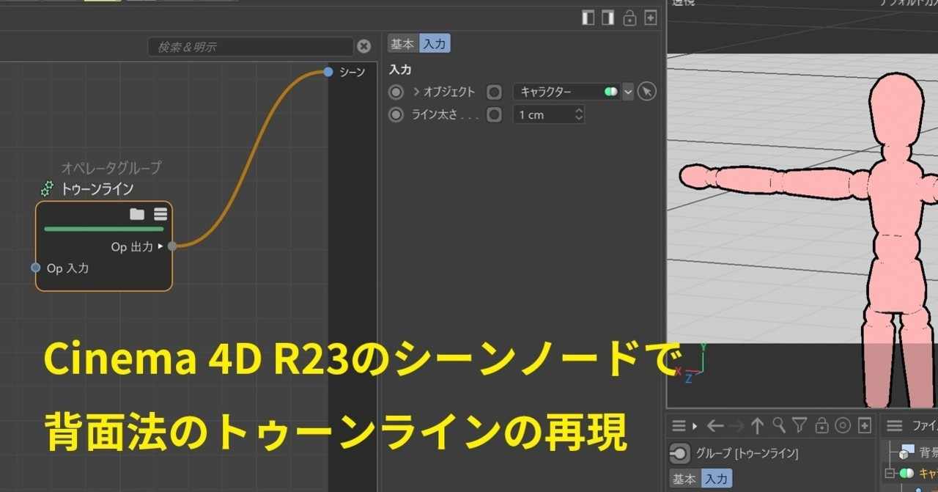
Task: Click the attribute manager target circle icon
Action: pos(843,425)
